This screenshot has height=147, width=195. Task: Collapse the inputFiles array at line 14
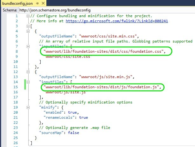click(x=28, y=82)
